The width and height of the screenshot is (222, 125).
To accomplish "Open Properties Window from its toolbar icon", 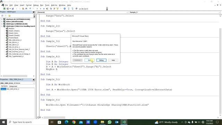I will tap(54, 9).
